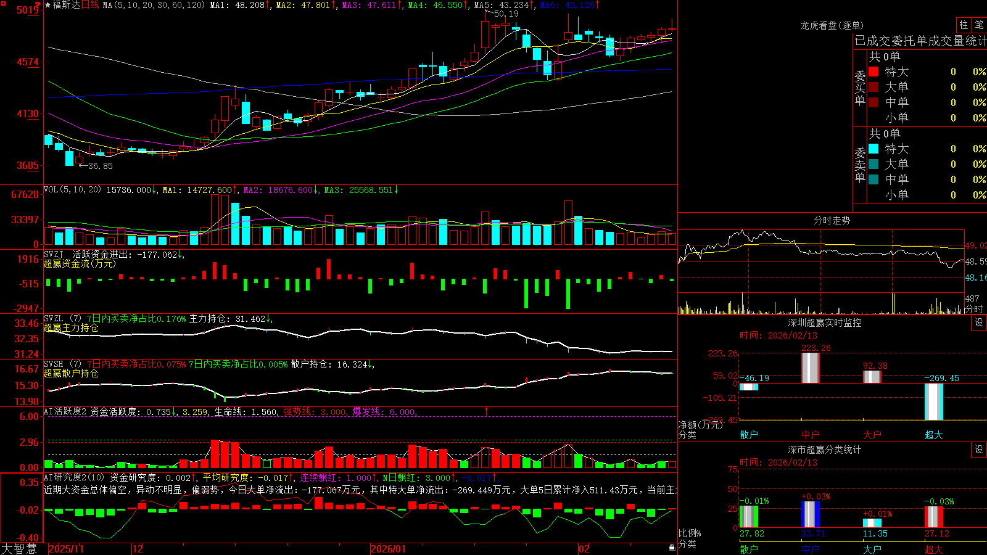Click the cyan 11.35 大户 bar in 分类统计
The height and width of the screenshot is (555, 987).
(x=872, y=523)
